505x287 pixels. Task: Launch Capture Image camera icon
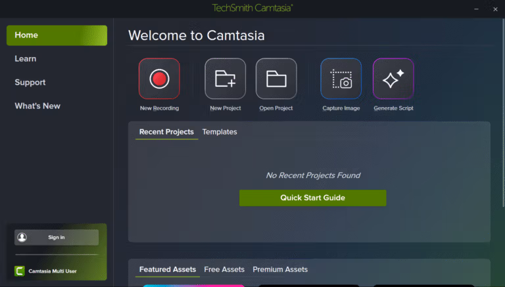click(x=341, y=79)
